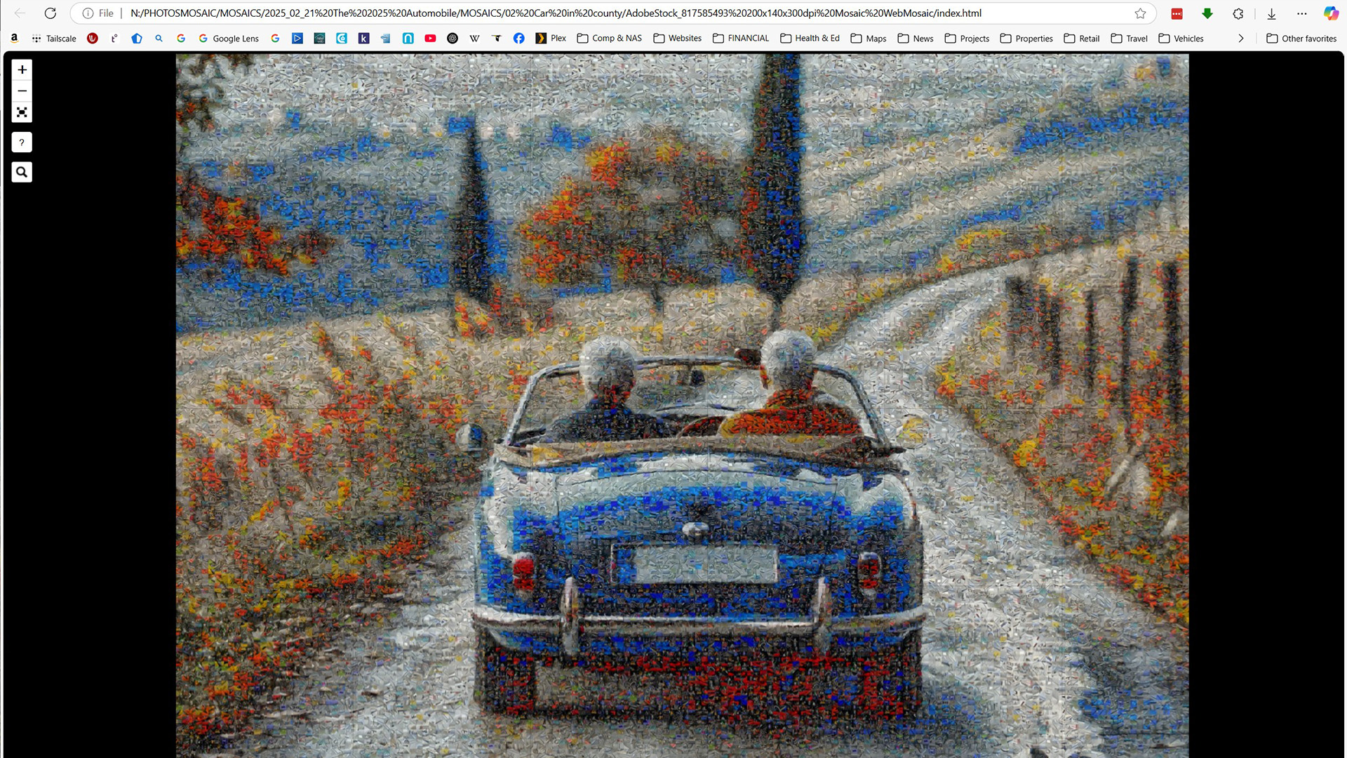Viewport: 1347px width, 758px height.
Task: Open the blue play-arrow bookmark icon
Action: click(297, 38)
